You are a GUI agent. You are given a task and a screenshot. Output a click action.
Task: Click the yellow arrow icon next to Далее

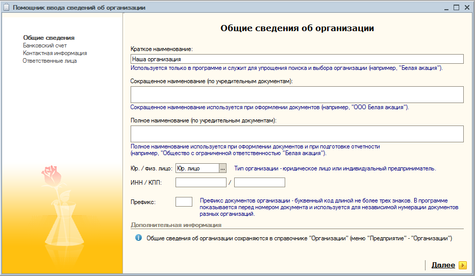[463, 265]
